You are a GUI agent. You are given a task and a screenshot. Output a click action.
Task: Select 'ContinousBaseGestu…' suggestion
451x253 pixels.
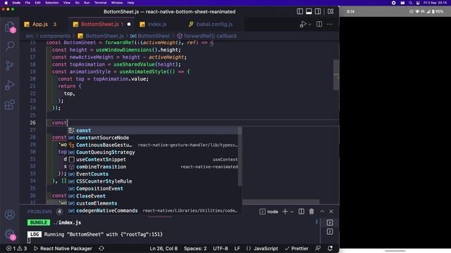point(153,145)
